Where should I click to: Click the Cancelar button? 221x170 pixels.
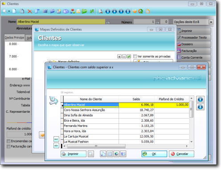(181, 154)
